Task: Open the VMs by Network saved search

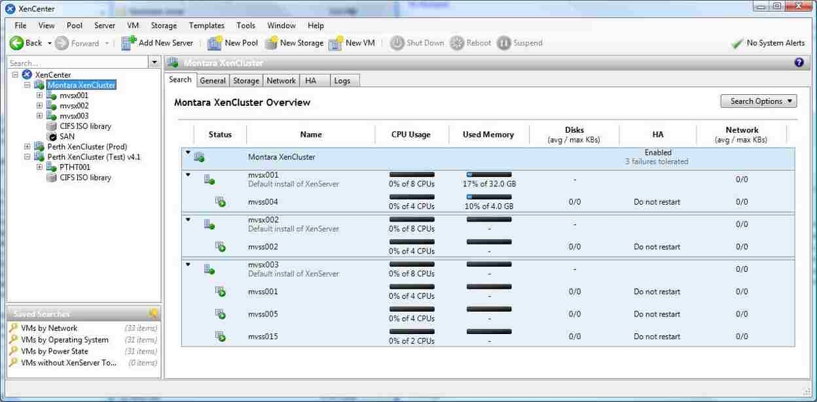Action: point(49,328)
